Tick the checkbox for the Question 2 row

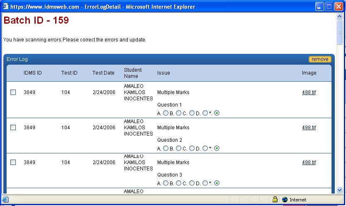click(13, 128)
